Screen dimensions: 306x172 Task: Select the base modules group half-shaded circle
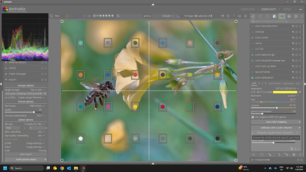(275, 16)
